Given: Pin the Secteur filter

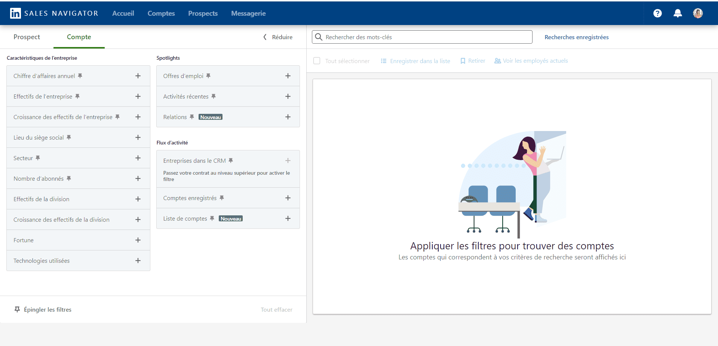Looking at the screenshot, I should click(x=38, y=158).
